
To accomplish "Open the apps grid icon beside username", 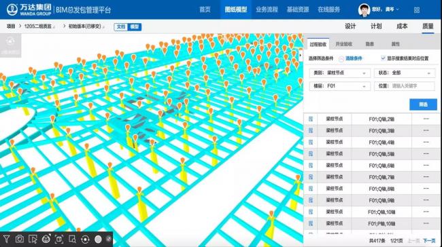I will tap(417, 10).
